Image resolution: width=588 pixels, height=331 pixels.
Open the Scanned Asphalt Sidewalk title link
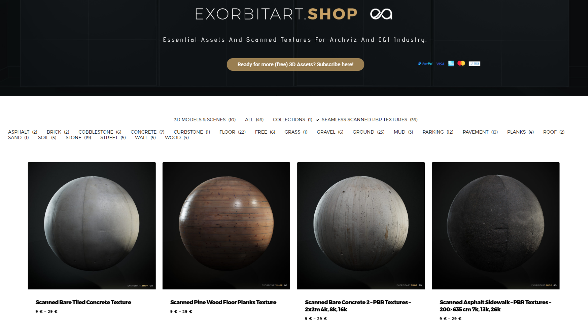(x=495, y=306)
